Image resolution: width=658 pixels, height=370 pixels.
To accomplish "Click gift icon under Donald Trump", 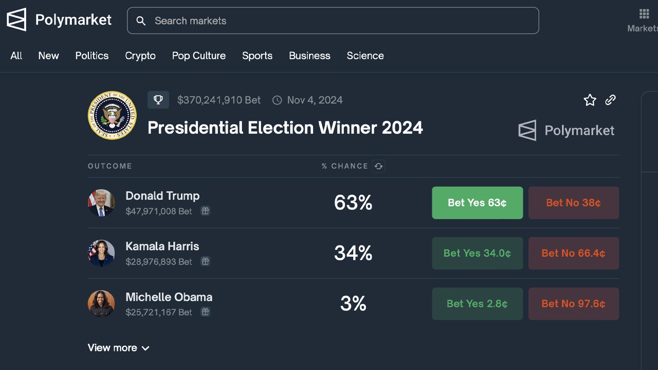I will pyautogui.click(x=205, y=211).
